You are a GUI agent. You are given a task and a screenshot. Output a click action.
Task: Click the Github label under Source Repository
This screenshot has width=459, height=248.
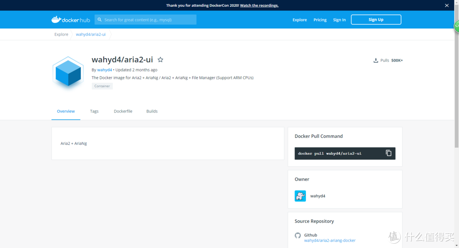coord(311,235)
